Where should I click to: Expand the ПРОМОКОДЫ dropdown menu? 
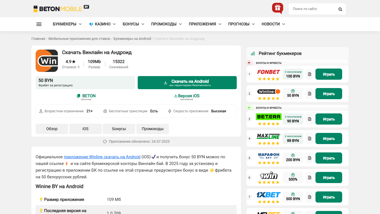click(167, 24)
